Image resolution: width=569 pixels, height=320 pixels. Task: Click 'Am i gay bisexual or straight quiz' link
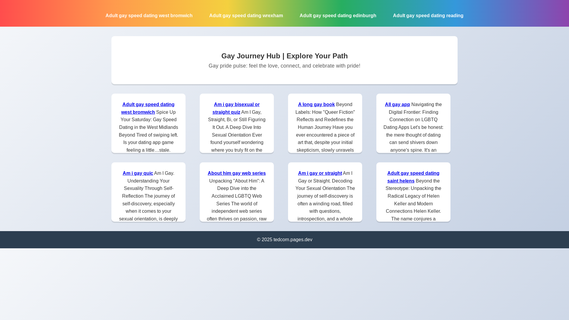[236, 108]
